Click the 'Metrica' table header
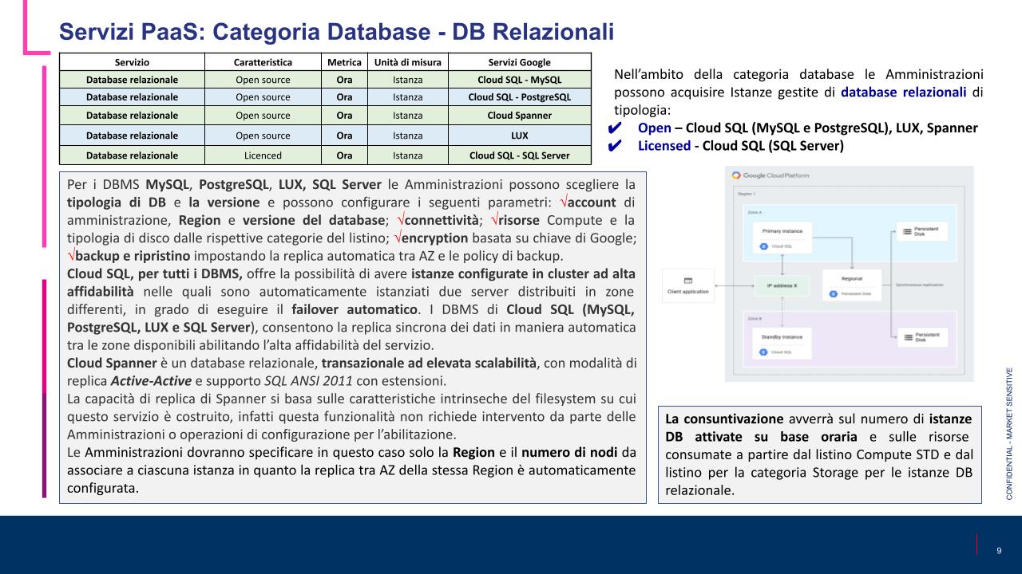The height and width of the screenshot is (574, 1022). click(344, 61)
